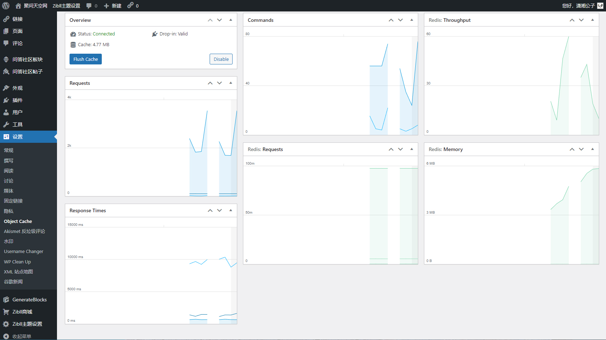Open 问答社区板块 in the sidebar
606x340 pixels.
[x=28, y=59]
